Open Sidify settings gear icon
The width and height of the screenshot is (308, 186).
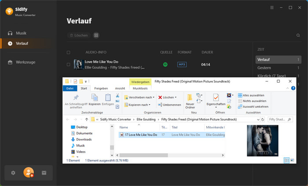[13, 173]
